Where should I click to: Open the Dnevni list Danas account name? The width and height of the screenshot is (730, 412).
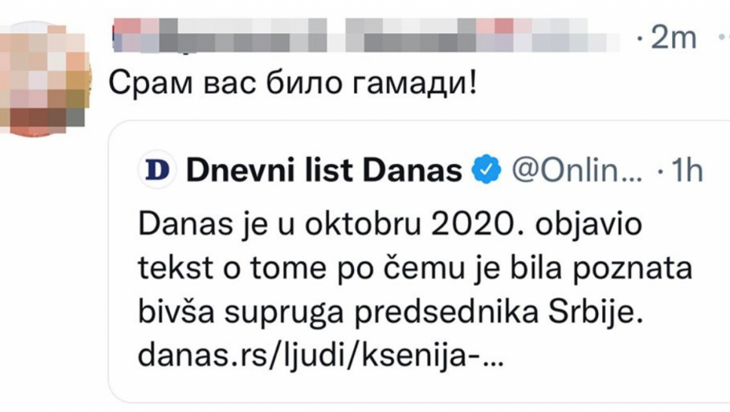323,170
